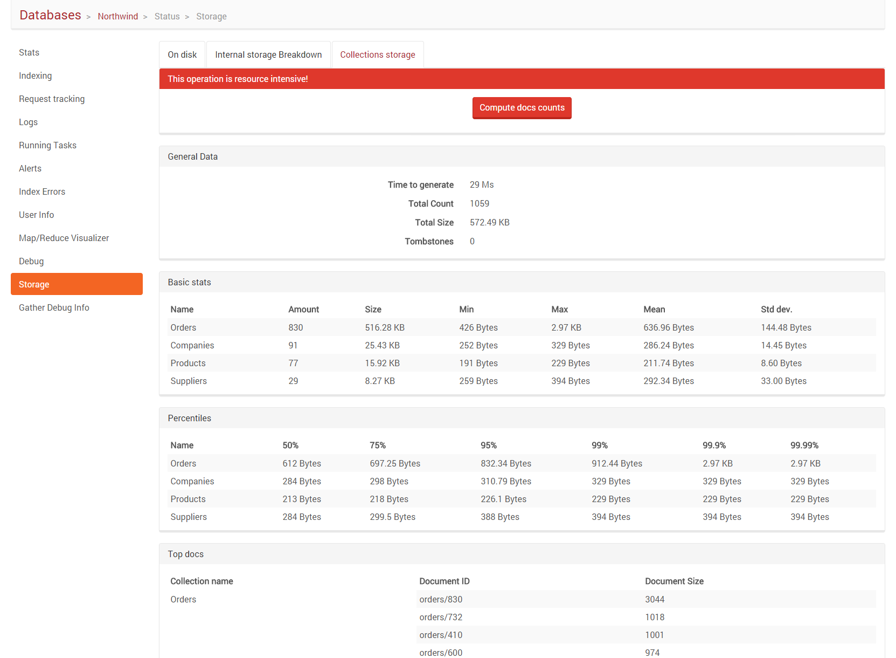Open Indexing in the sidebar
The height and width of the screenshot is (658, 896).
pos(77,76)
